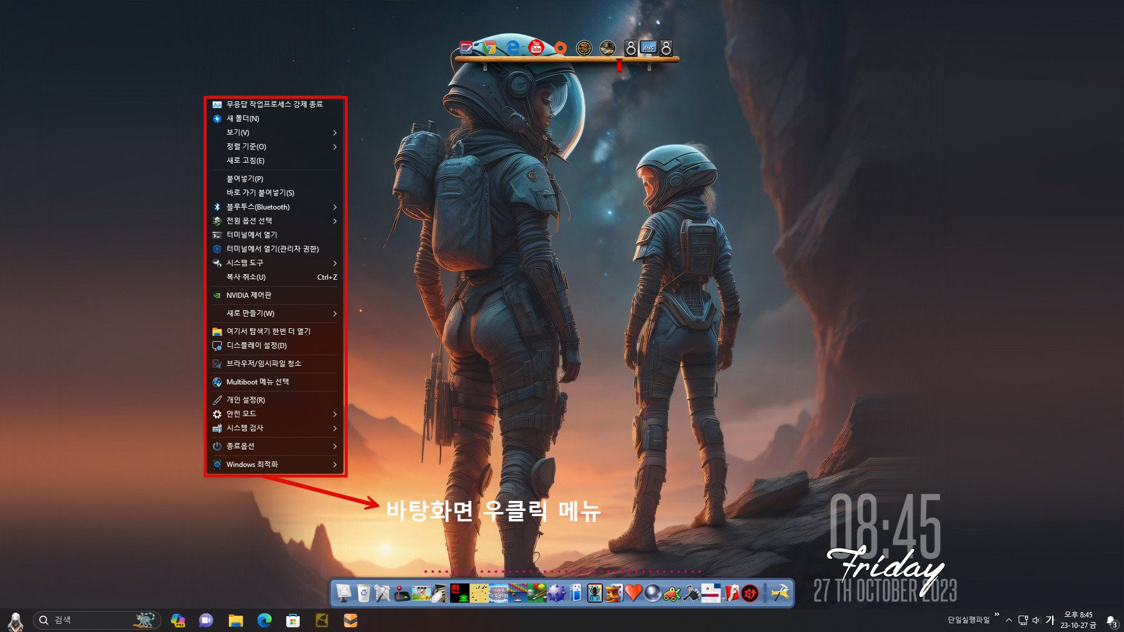Expand the 정렬 기준(O) submenu

pyautogui.click(x=275, y=146)
